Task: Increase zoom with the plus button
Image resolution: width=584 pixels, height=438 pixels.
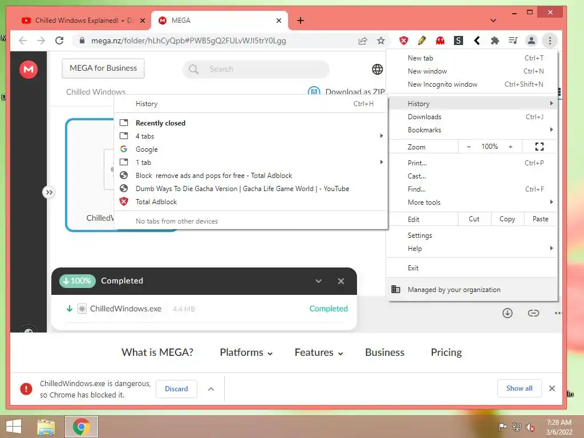Action: point(510,147)
